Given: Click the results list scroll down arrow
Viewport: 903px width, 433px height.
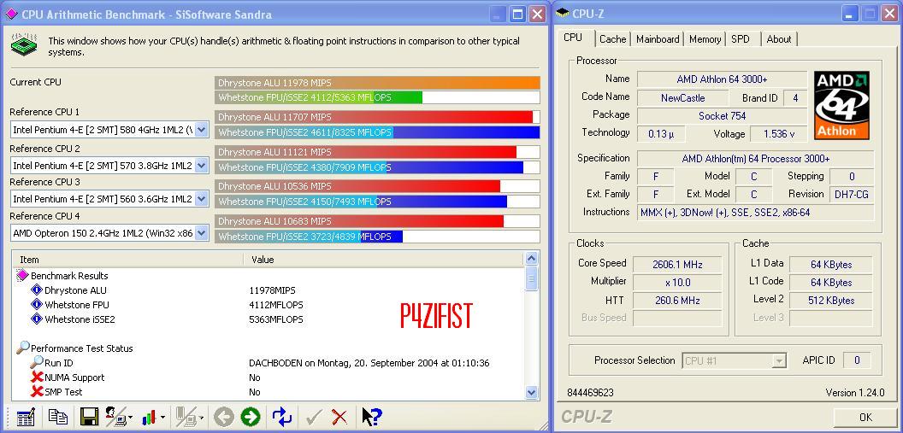Looking at the screenshot, I should tap(532, 392).
